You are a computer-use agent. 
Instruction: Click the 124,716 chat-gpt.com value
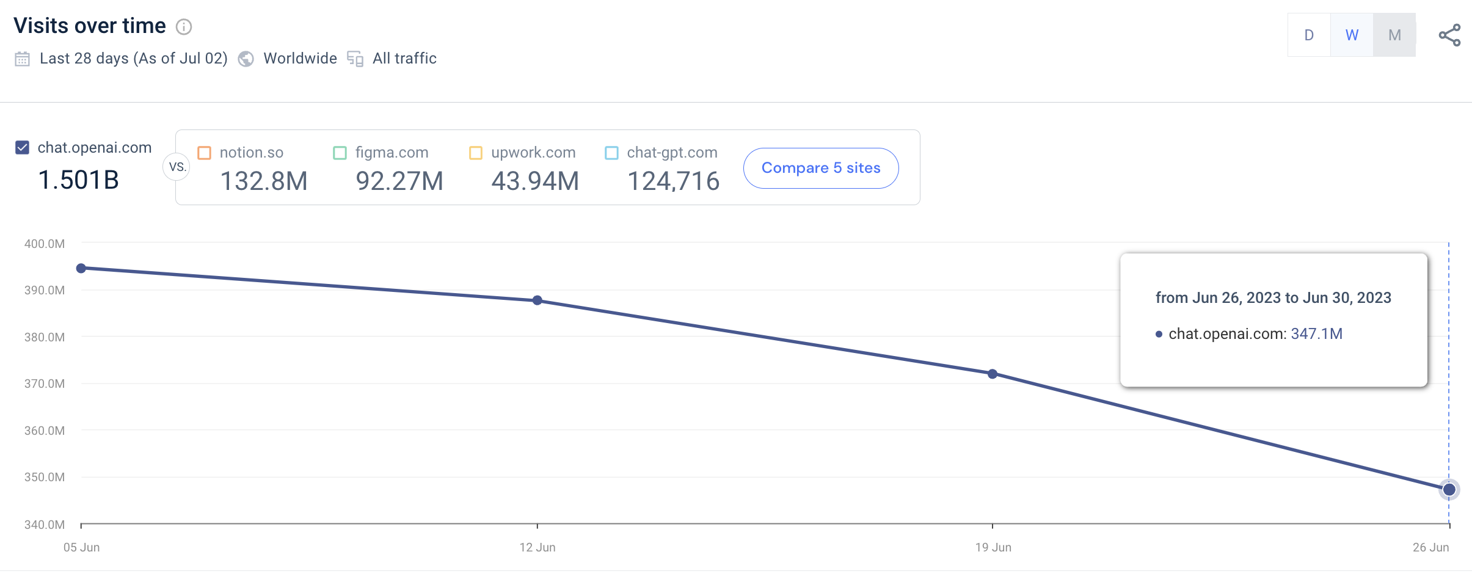pyautogui.click(x=673, y=181)
